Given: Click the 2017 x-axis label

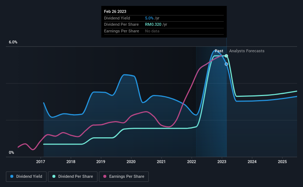Looking at the screenshot, I should pos(41,162).
